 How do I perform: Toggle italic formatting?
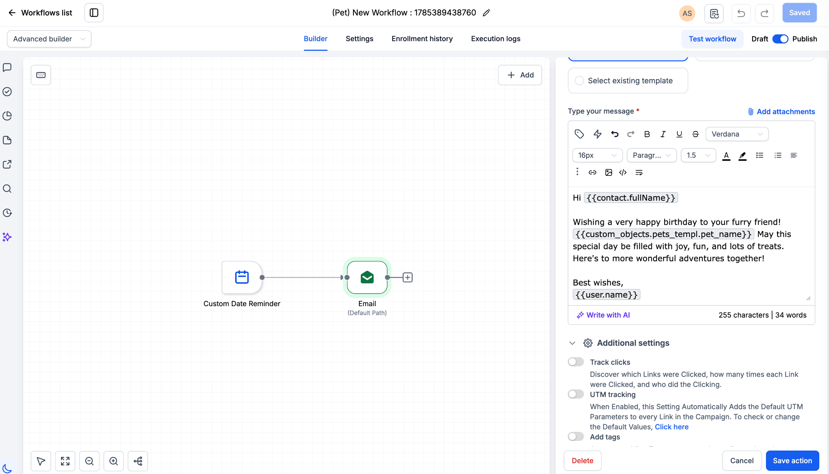click(x=663, y=134)
